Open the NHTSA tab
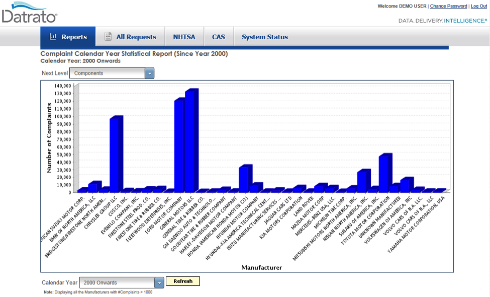This screenshot has height=297, width=490. point(184,37)
